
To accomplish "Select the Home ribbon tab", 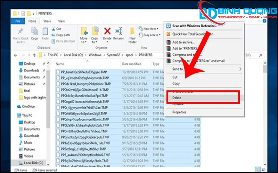I will tap(32, 21).
